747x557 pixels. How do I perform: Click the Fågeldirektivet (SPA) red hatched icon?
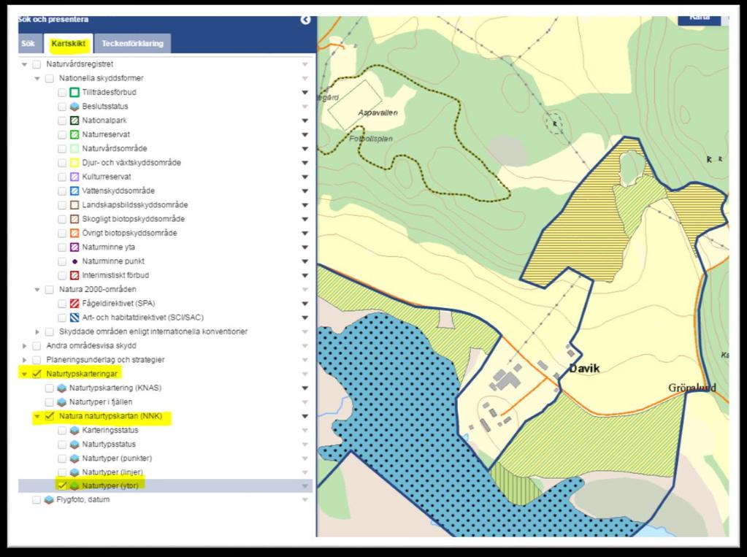(74, 303)
